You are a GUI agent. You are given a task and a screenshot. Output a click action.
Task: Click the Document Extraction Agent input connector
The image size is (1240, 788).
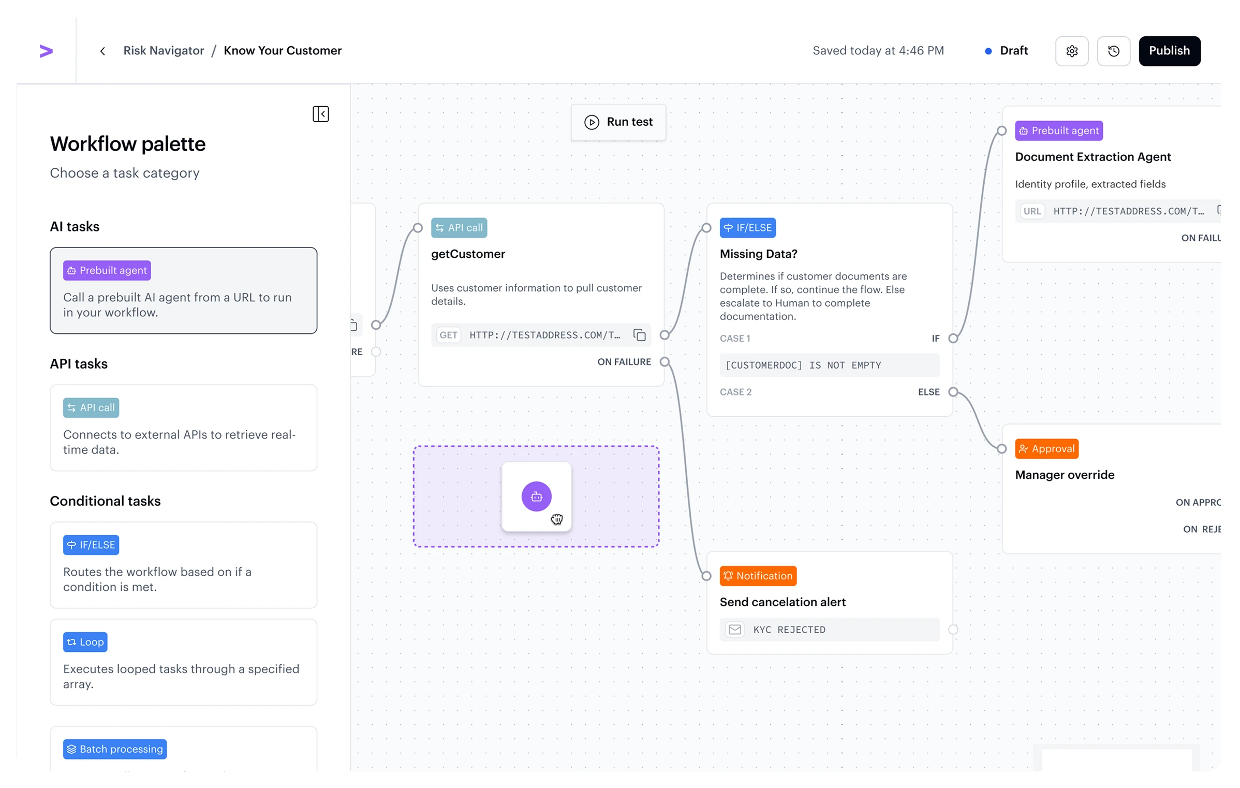pyautogui.click(x=1001, y=131)
